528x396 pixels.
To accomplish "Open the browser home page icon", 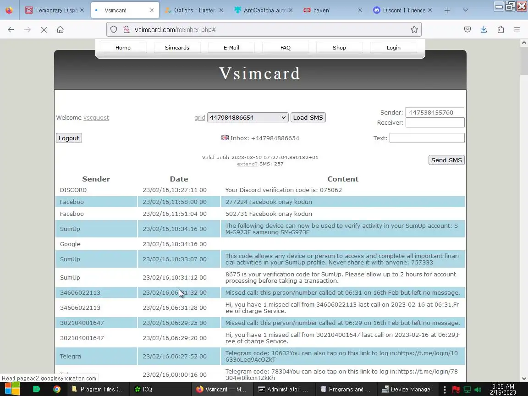I will (x=60, y=30).
